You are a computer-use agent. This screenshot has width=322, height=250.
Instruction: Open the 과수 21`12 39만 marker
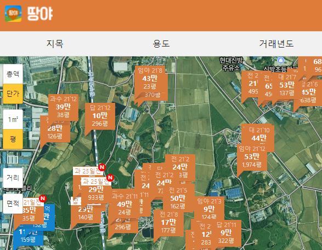[x=63, y=107]
